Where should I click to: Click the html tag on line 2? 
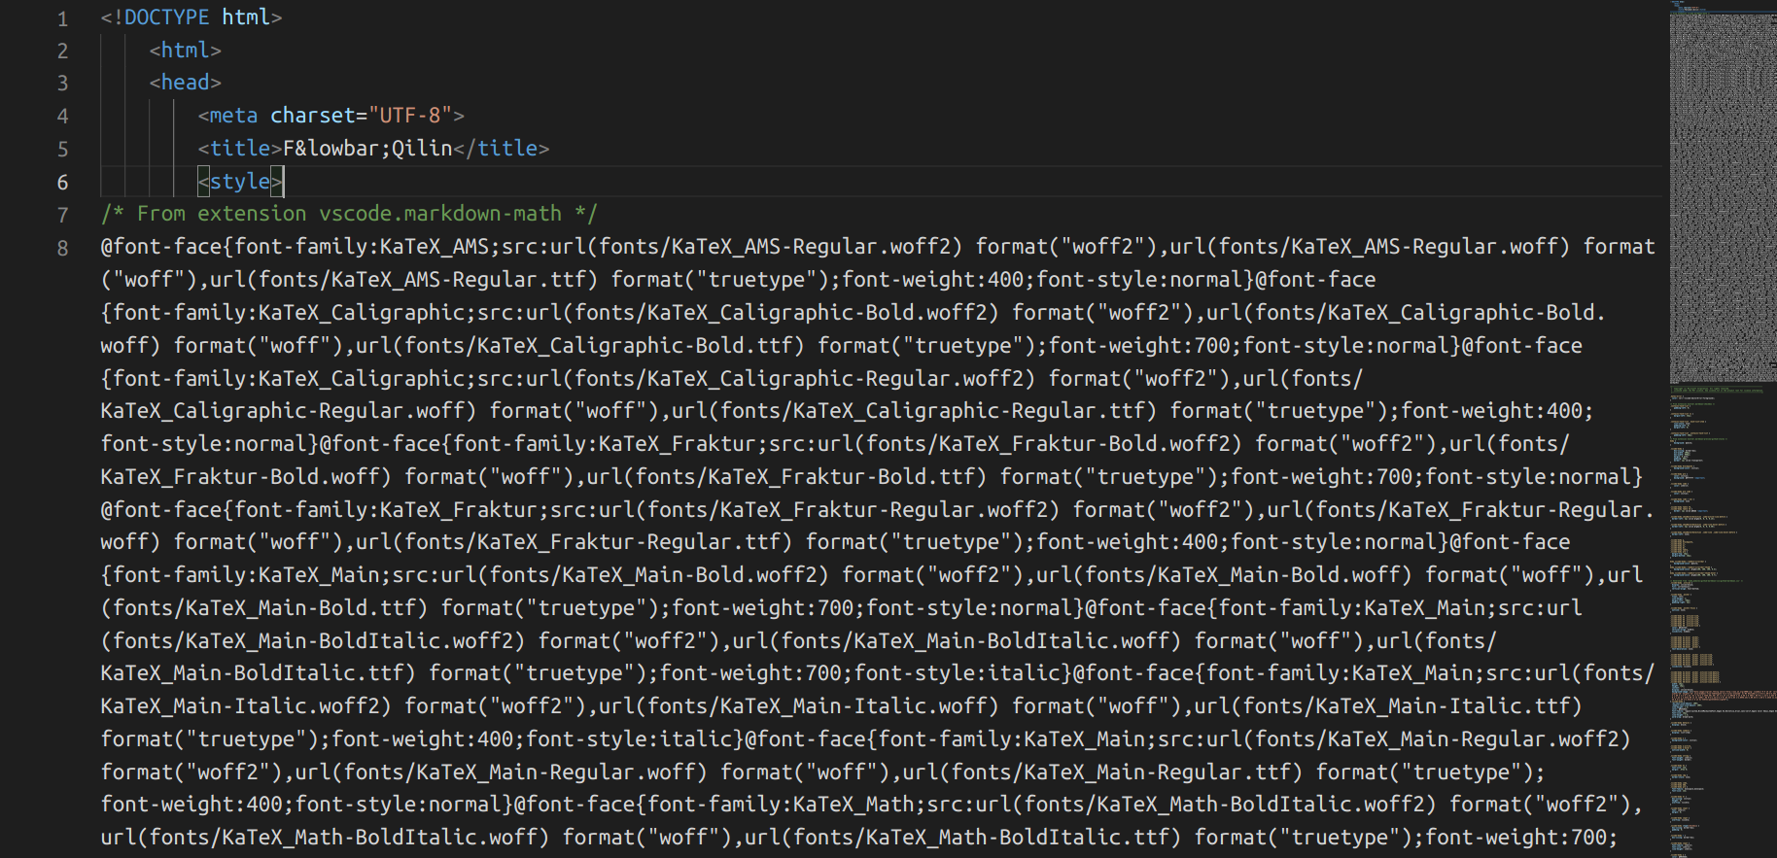[185, 51]
